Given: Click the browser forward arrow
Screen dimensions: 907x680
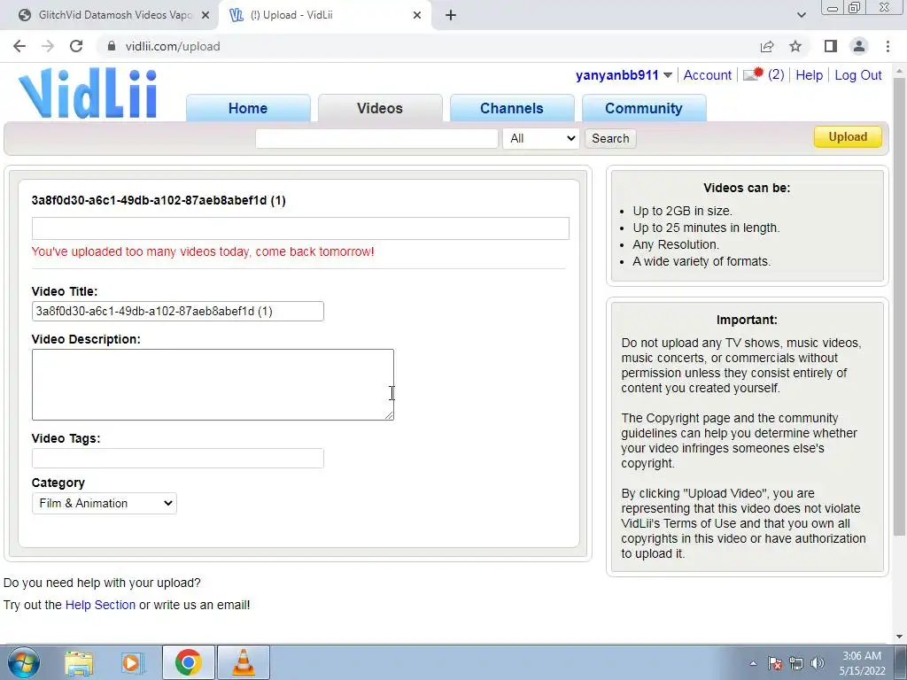Looking at the screenshot, I should (x=48, y=46).
